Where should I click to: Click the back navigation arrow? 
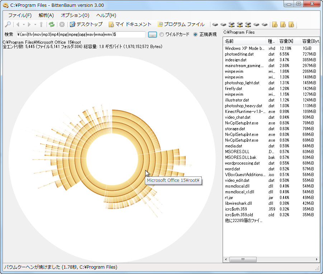point(18,24)
